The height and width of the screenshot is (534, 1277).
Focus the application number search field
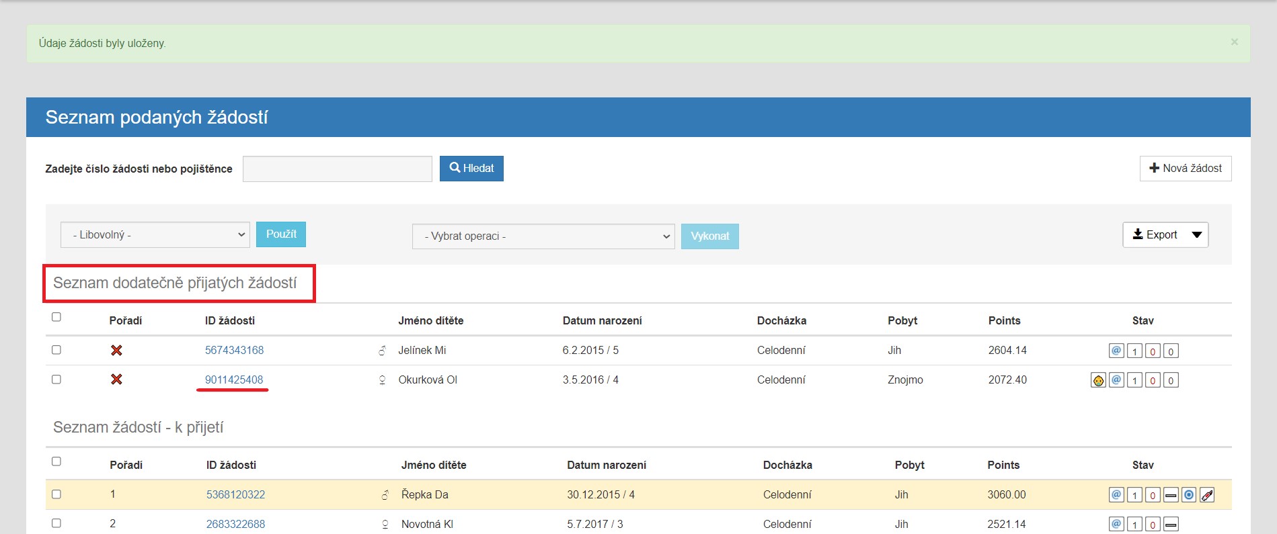coord(338,169)
